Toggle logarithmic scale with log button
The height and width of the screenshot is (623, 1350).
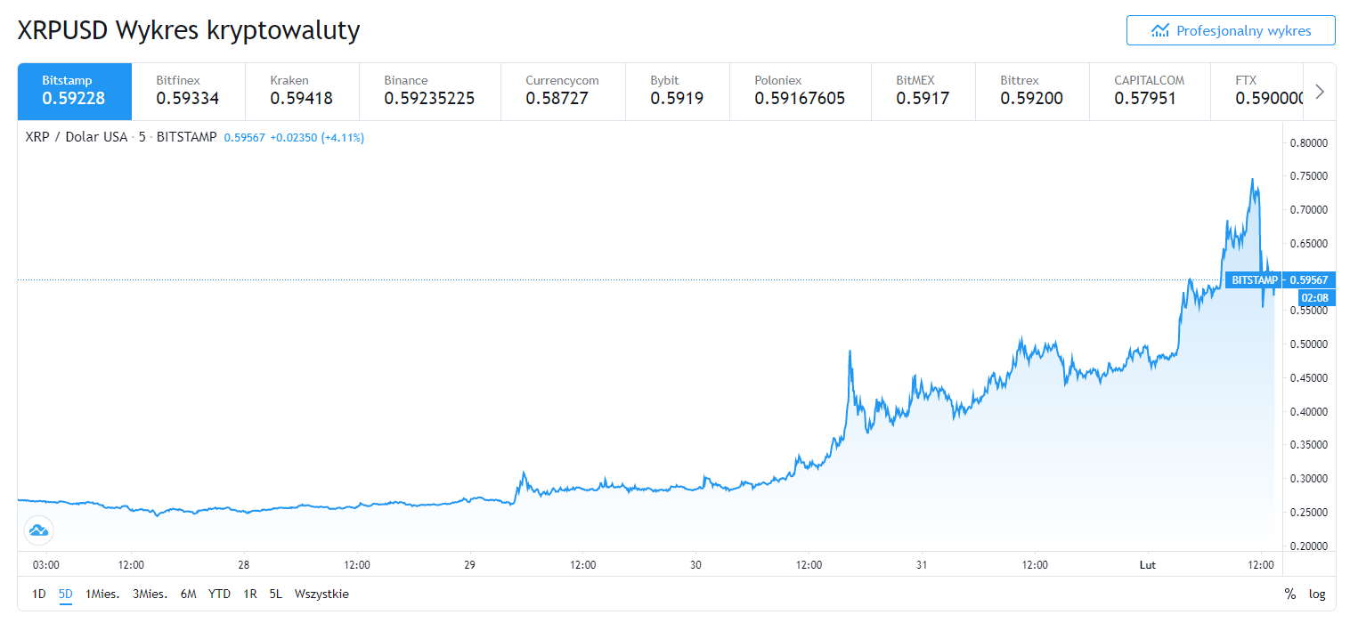pos(1317,594)
